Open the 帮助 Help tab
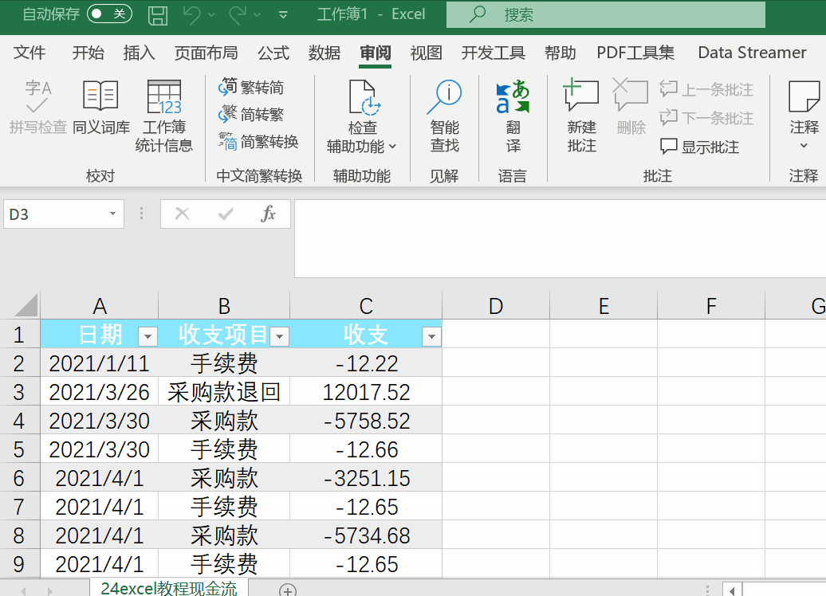The image size is (826, 596). click(x=560, y=53)
